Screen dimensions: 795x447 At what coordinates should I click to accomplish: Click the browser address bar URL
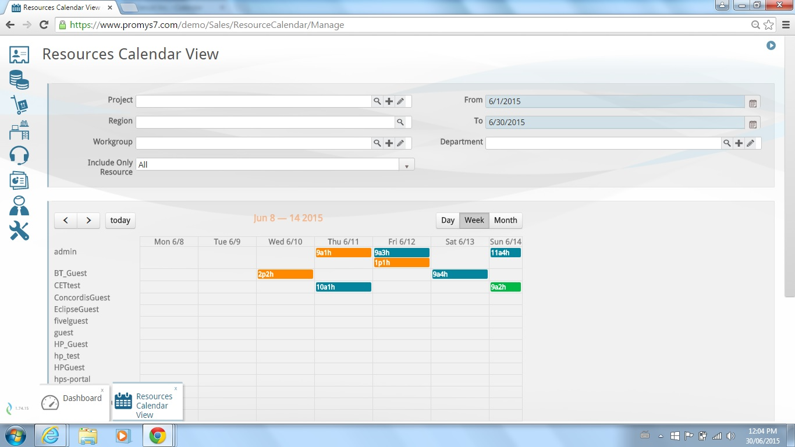click(x=207, y=25)
